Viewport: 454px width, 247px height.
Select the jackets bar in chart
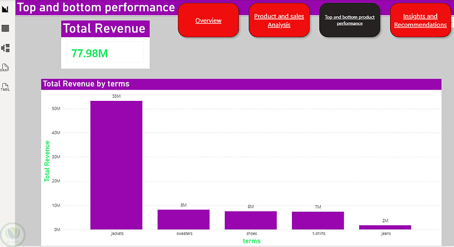(116, 165)
